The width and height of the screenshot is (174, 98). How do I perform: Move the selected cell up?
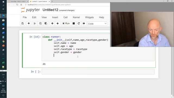point(52,23)
